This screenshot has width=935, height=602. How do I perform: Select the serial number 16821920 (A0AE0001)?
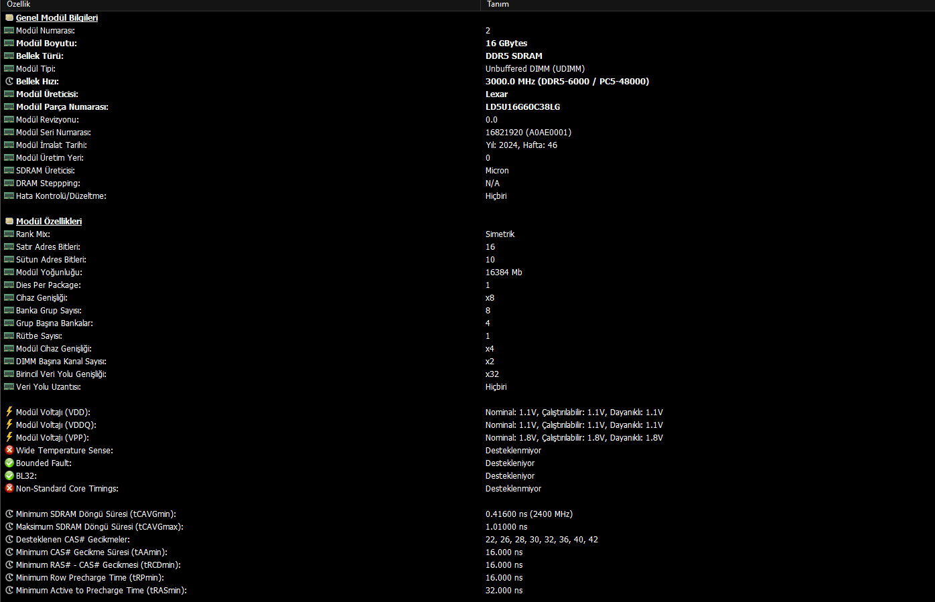(x=528, y=133)
